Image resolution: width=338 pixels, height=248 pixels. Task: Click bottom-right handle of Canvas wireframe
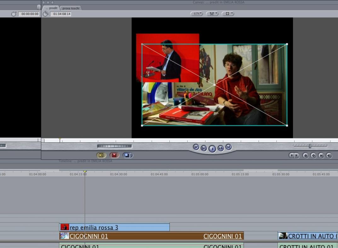[287, 125]
